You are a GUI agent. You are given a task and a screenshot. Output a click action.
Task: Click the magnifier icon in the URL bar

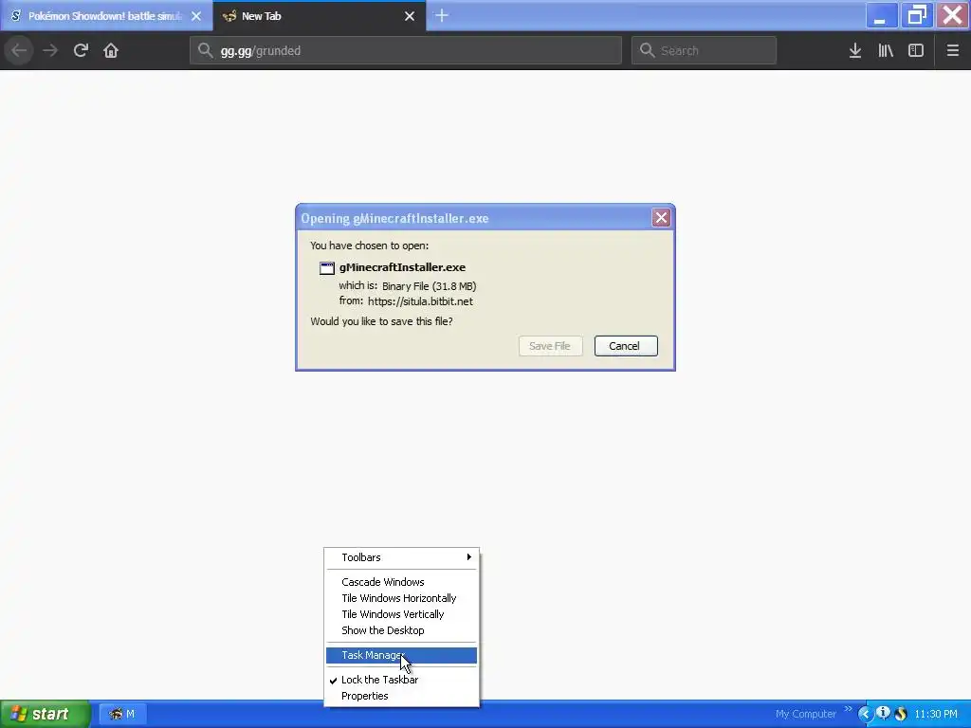(206, 50)
